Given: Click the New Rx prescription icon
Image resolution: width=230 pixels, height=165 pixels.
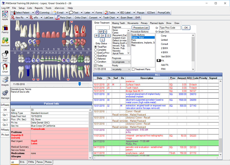Looking at the screenshot, I should (x=13, y=17).
